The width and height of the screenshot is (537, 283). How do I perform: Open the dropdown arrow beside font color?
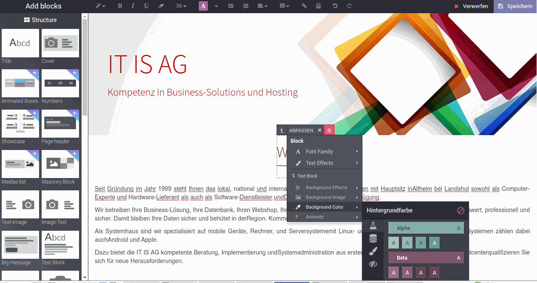click(x=216, y=6)
